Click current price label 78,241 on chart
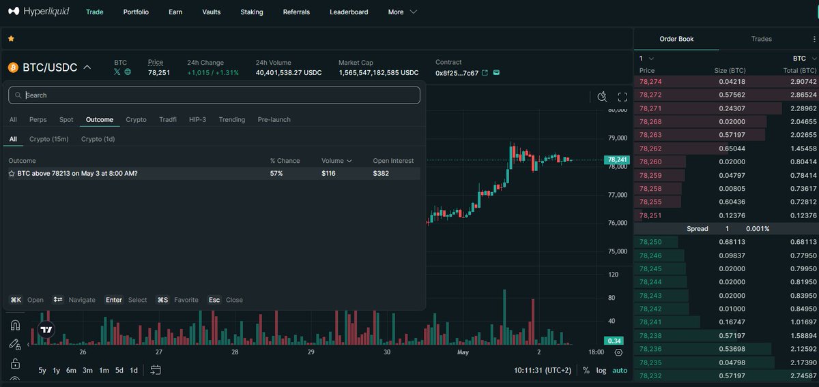 click(x=616, y=160)
